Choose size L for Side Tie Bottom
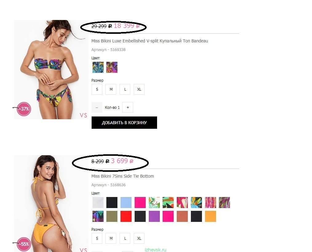The image size is (312, 252). click(x=125, y=238)
